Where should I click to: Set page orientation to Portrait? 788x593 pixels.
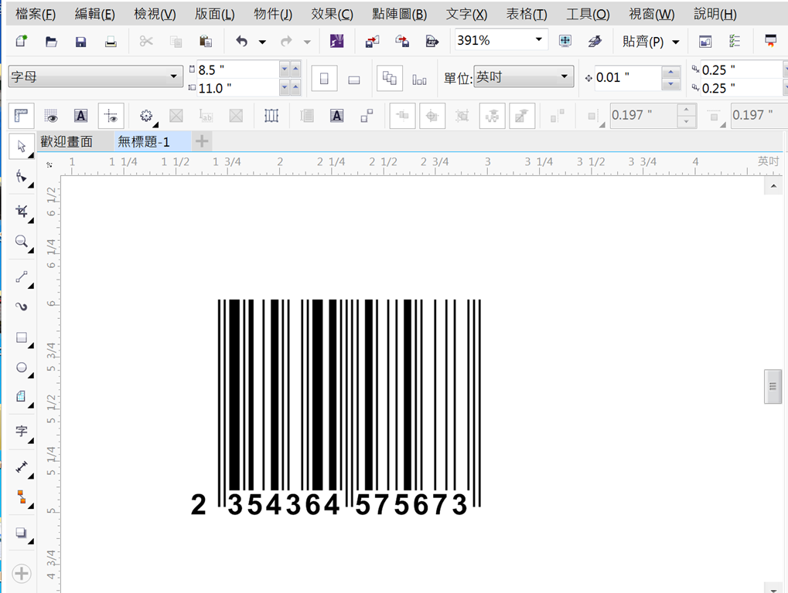tap(324, 78)
